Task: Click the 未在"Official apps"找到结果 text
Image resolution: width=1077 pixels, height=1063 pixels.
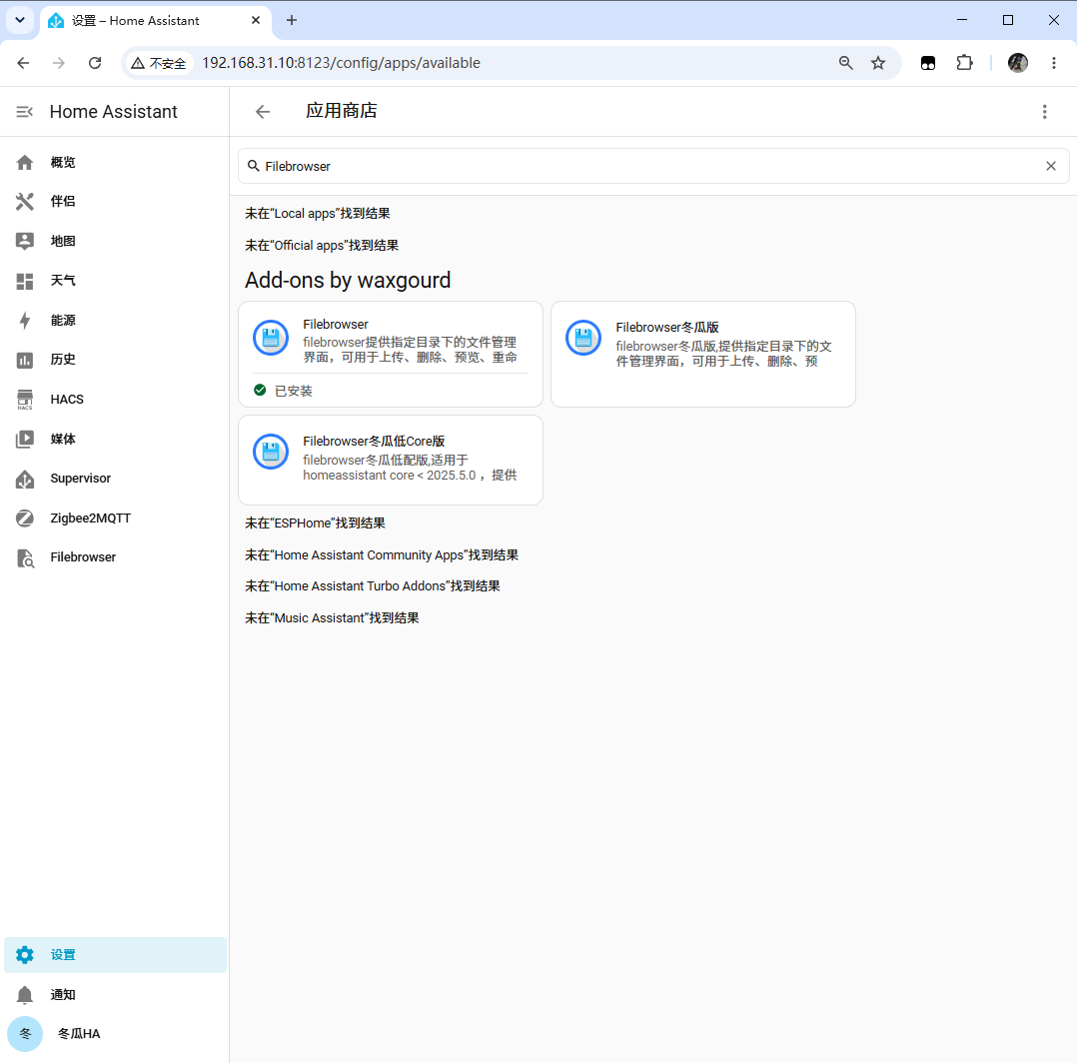Action: [322, 245]
